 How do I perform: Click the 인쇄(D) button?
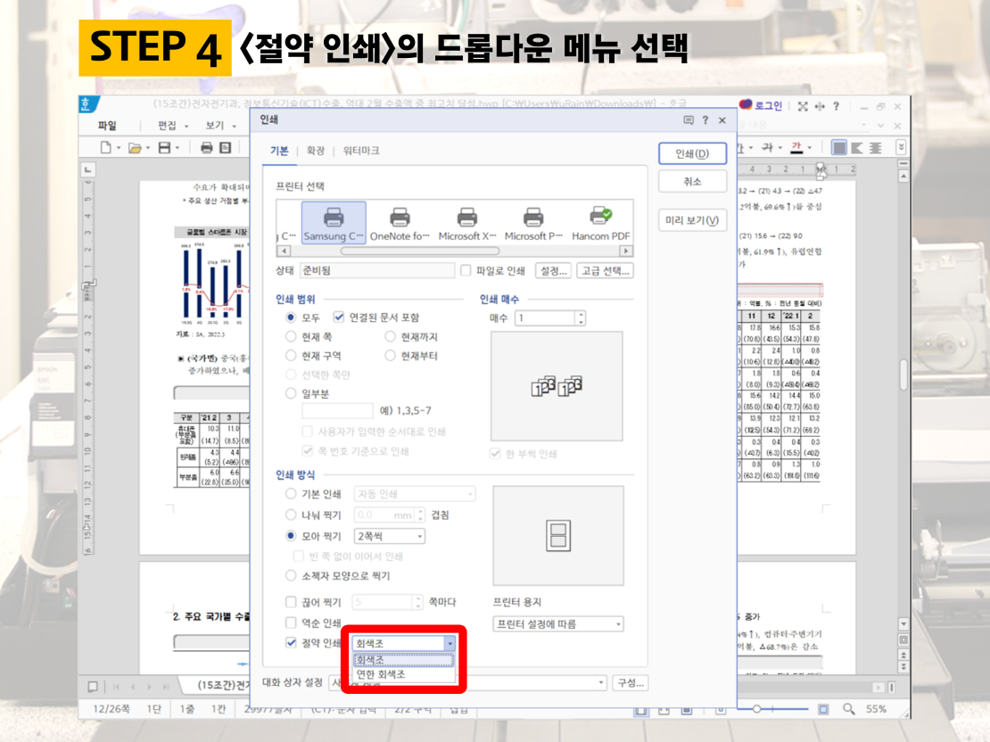pyautogui.click(x=692, y=153)
